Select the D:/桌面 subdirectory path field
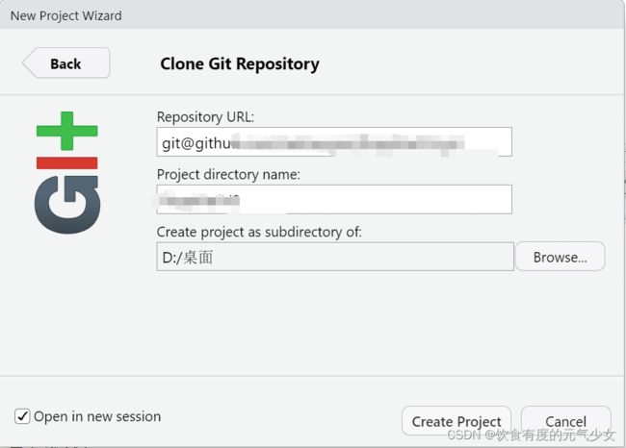Viewport: 626px width, 448px height. (x=335, y=257)
